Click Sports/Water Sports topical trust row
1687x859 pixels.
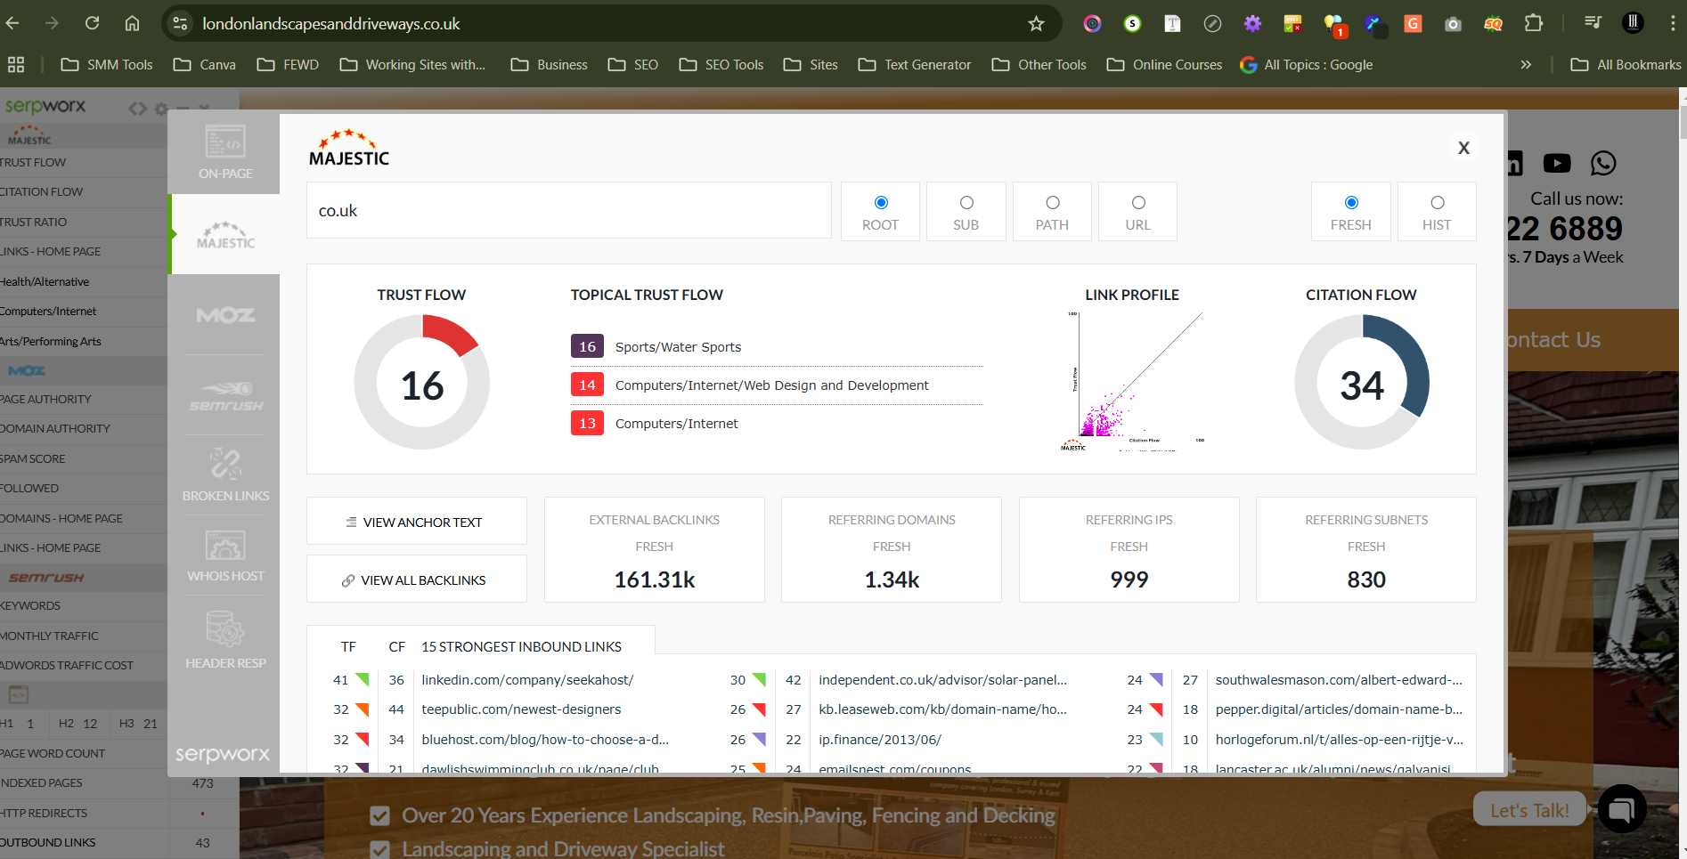[x=777, y=347]
